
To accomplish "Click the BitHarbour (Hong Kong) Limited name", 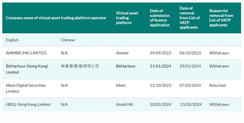I will [x=27, y=69].
